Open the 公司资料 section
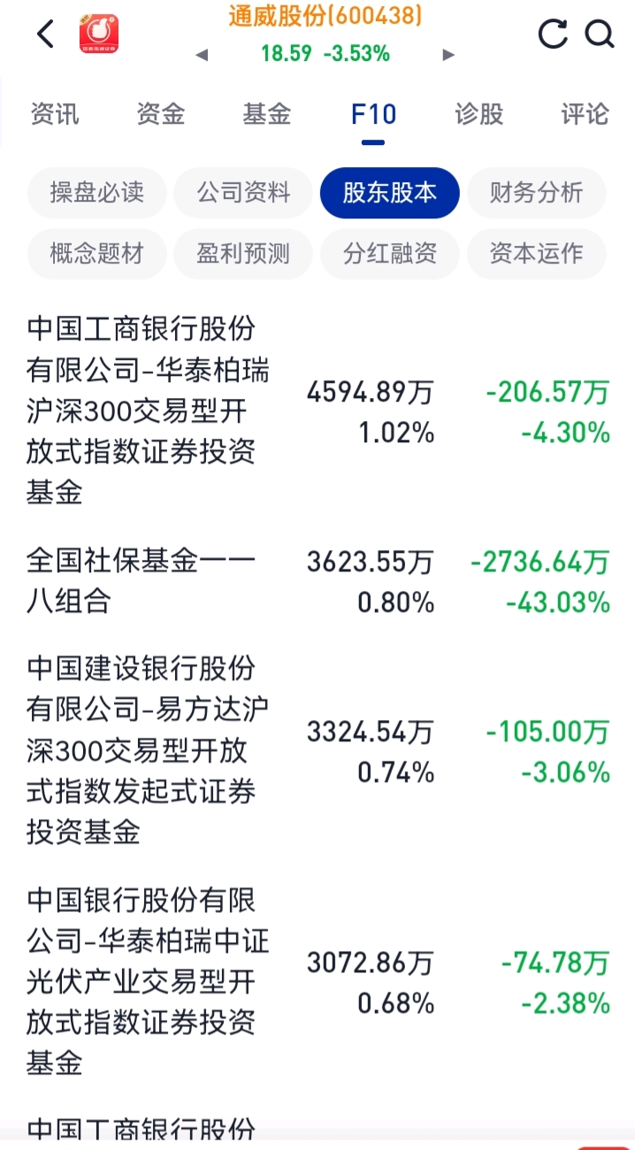 click(x=243, y=192)
